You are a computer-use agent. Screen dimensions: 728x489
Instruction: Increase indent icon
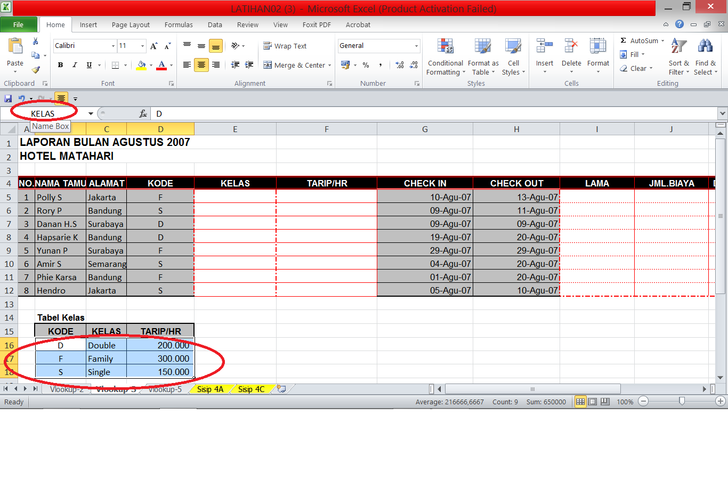point(249,65)
